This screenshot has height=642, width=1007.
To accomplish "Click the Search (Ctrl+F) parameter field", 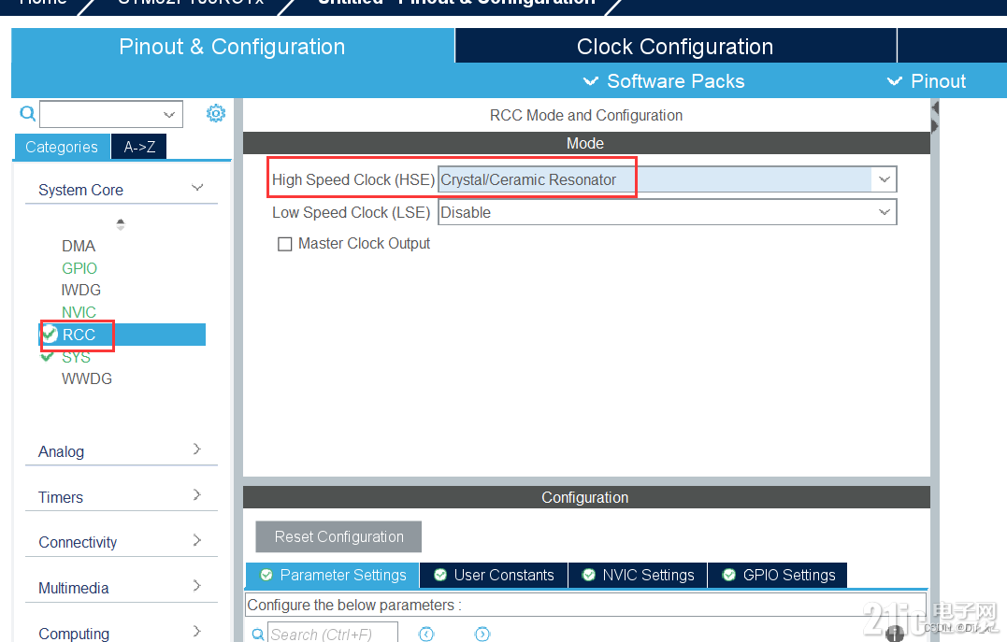I will pos(332,635).
